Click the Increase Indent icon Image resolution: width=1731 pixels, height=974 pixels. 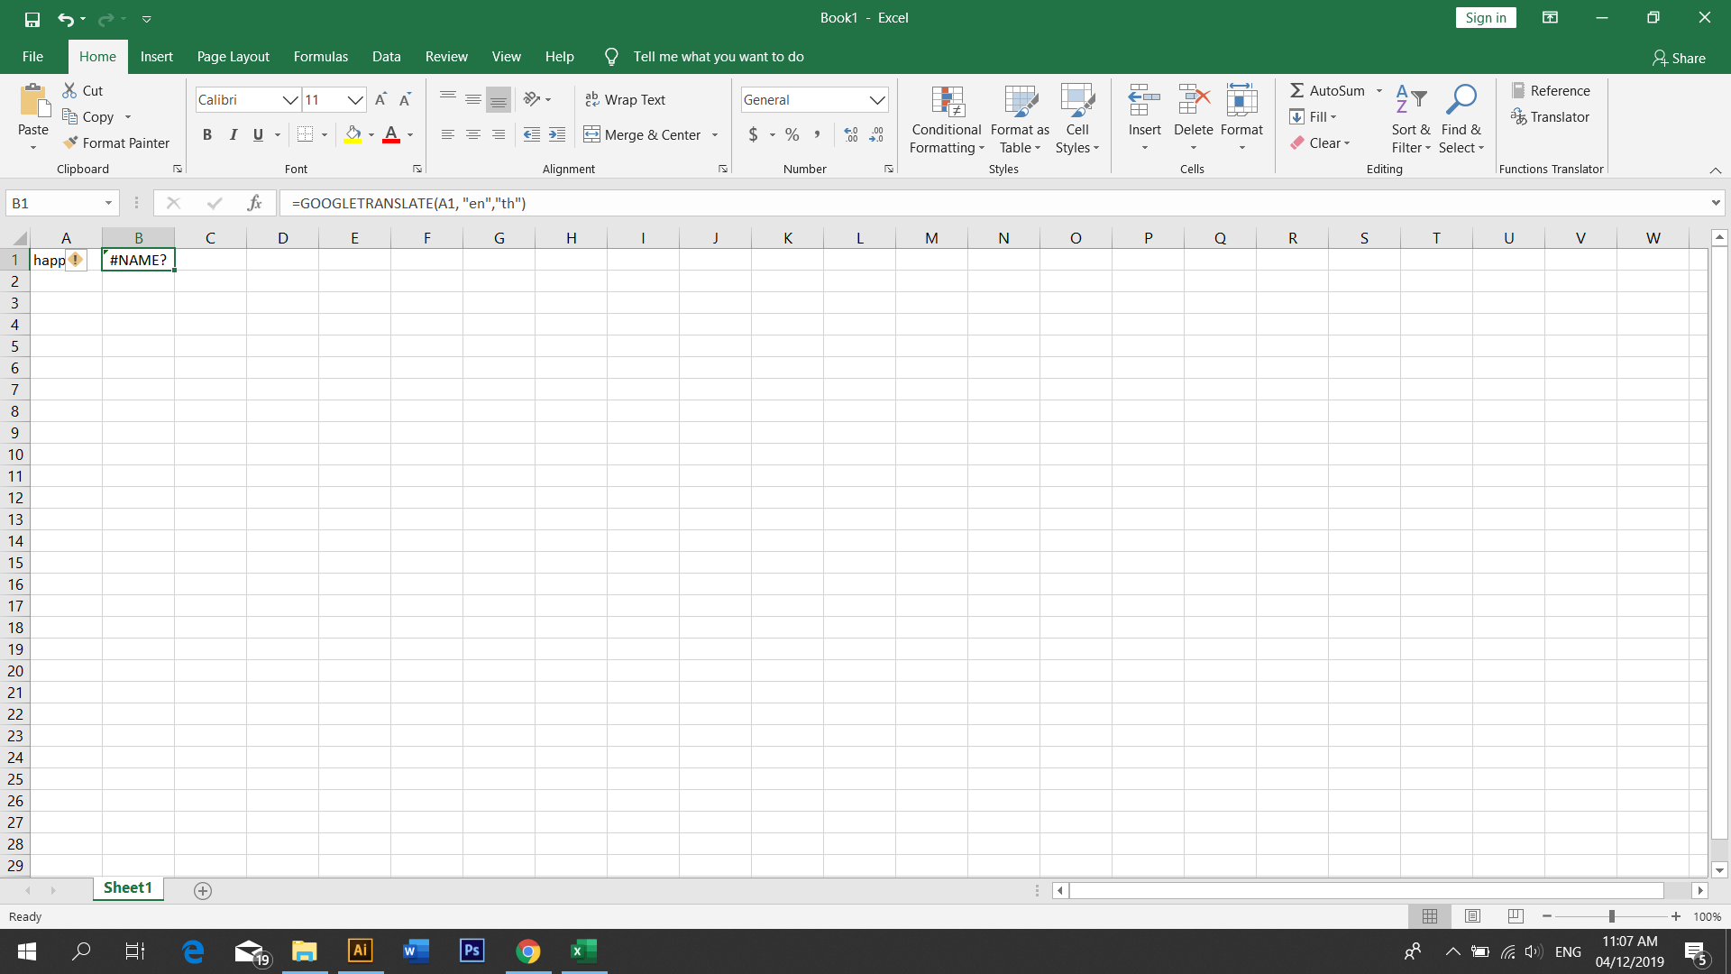tap(557, 134)
